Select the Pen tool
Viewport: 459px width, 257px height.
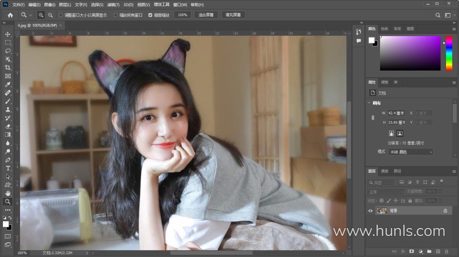(x=8, y=160)
